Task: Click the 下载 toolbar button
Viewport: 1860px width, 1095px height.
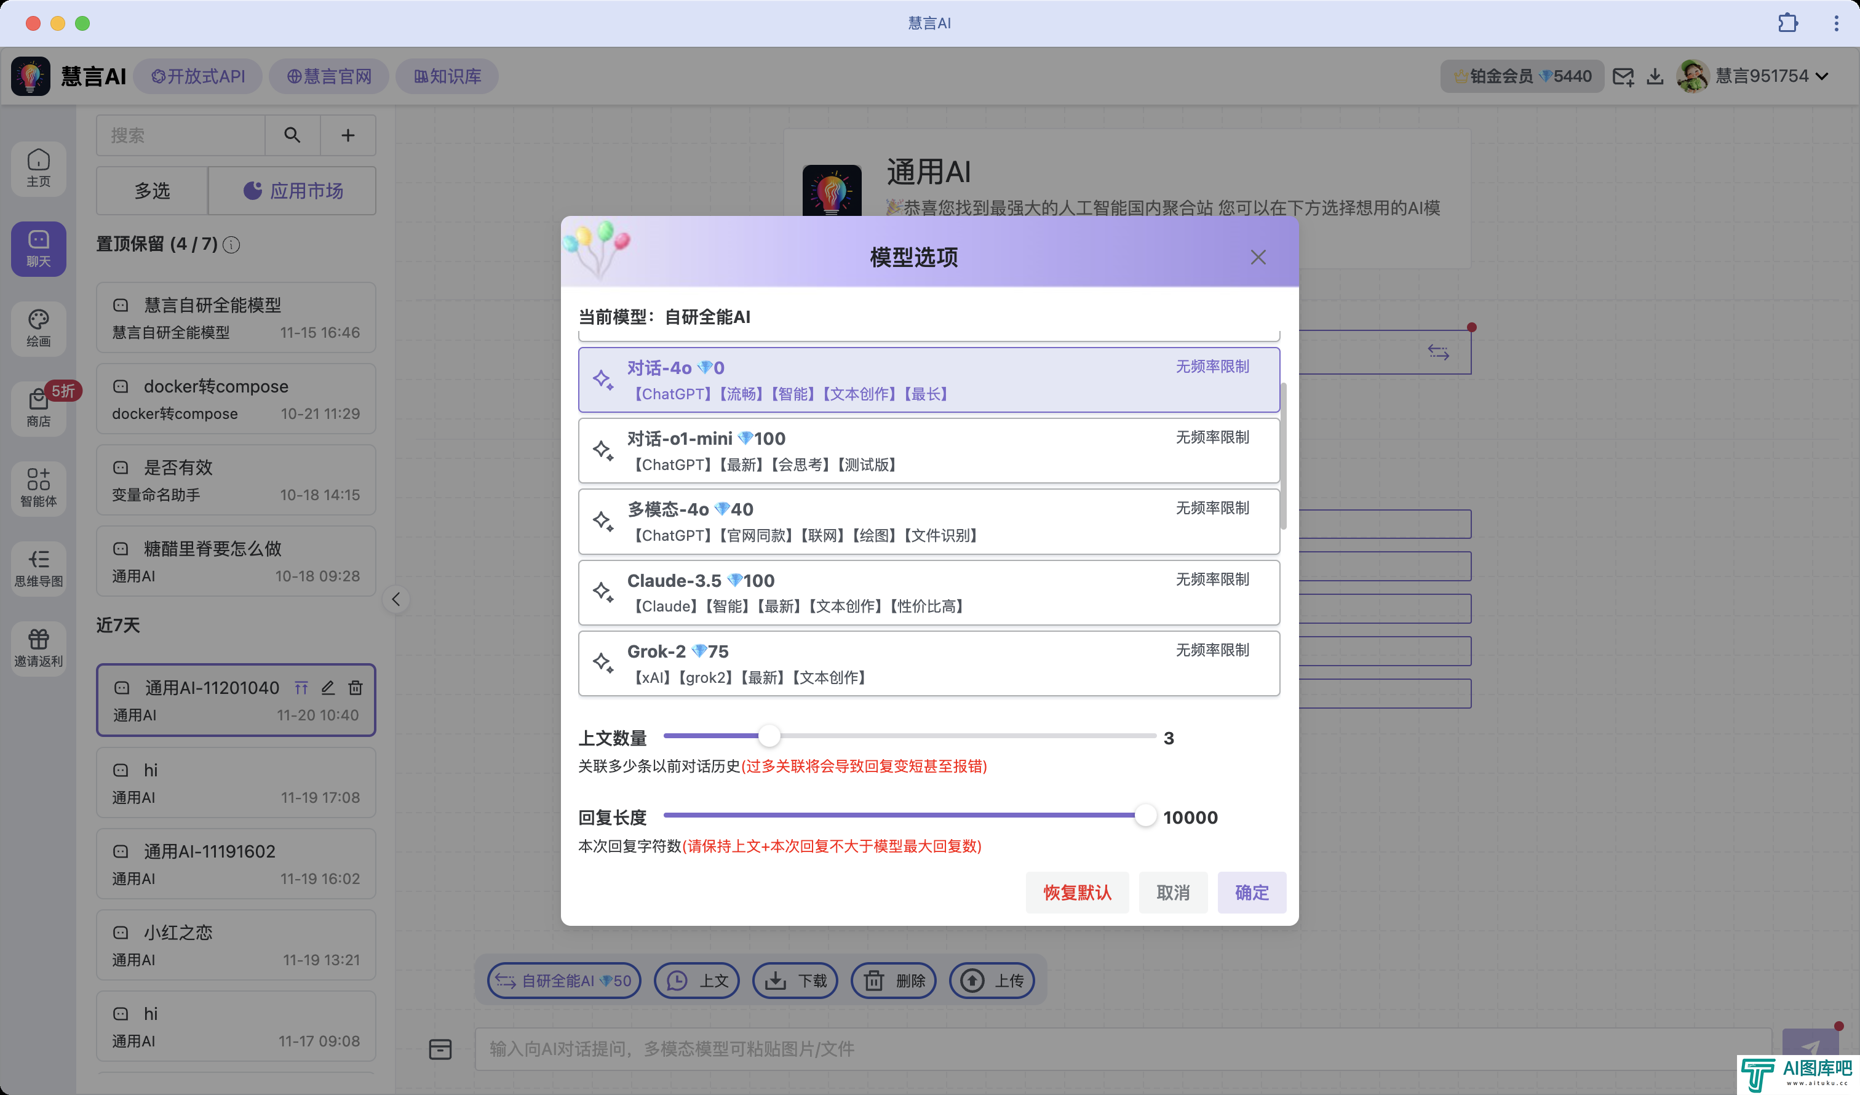Action: (x=795, y=981)
